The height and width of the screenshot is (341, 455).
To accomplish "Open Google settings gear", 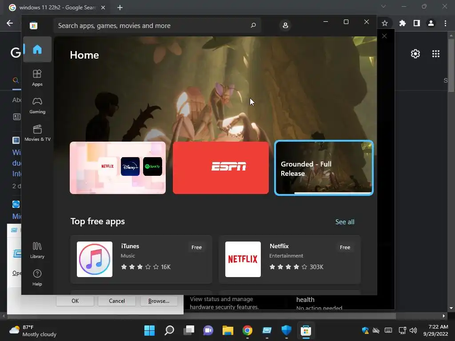I will pyautogui.click(x=415, y=54).
